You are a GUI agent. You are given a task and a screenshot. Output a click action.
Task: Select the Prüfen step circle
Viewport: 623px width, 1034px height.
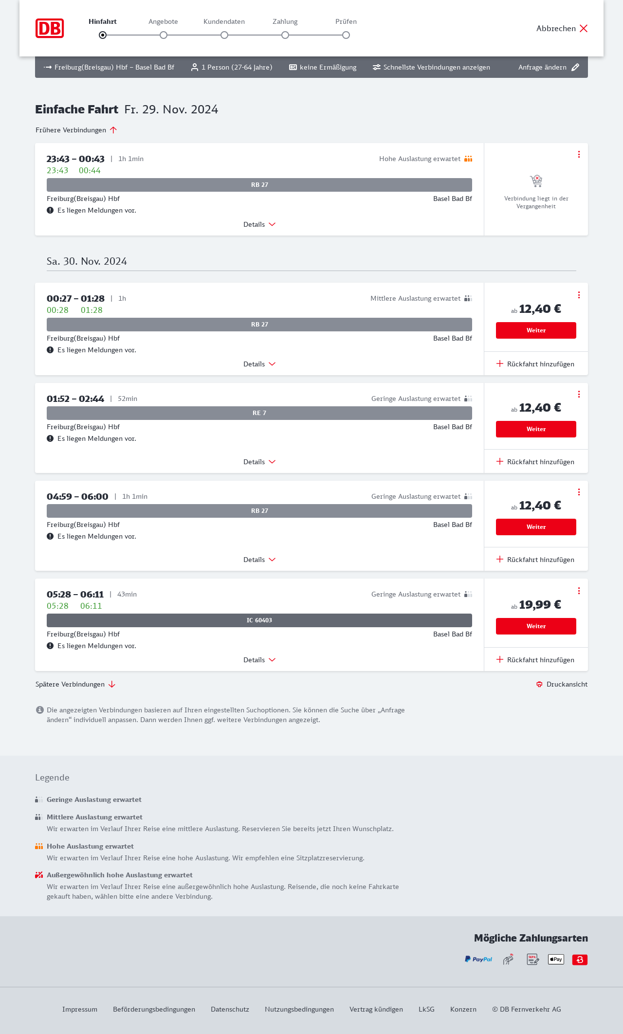pos(346,35)
